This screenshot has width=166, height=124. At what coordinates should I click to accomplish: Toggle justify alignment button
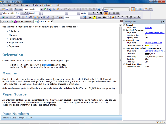coord(117,13)
